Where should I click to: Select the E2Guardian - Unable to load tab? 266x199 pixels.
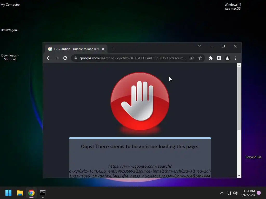(x=76, y=49)
